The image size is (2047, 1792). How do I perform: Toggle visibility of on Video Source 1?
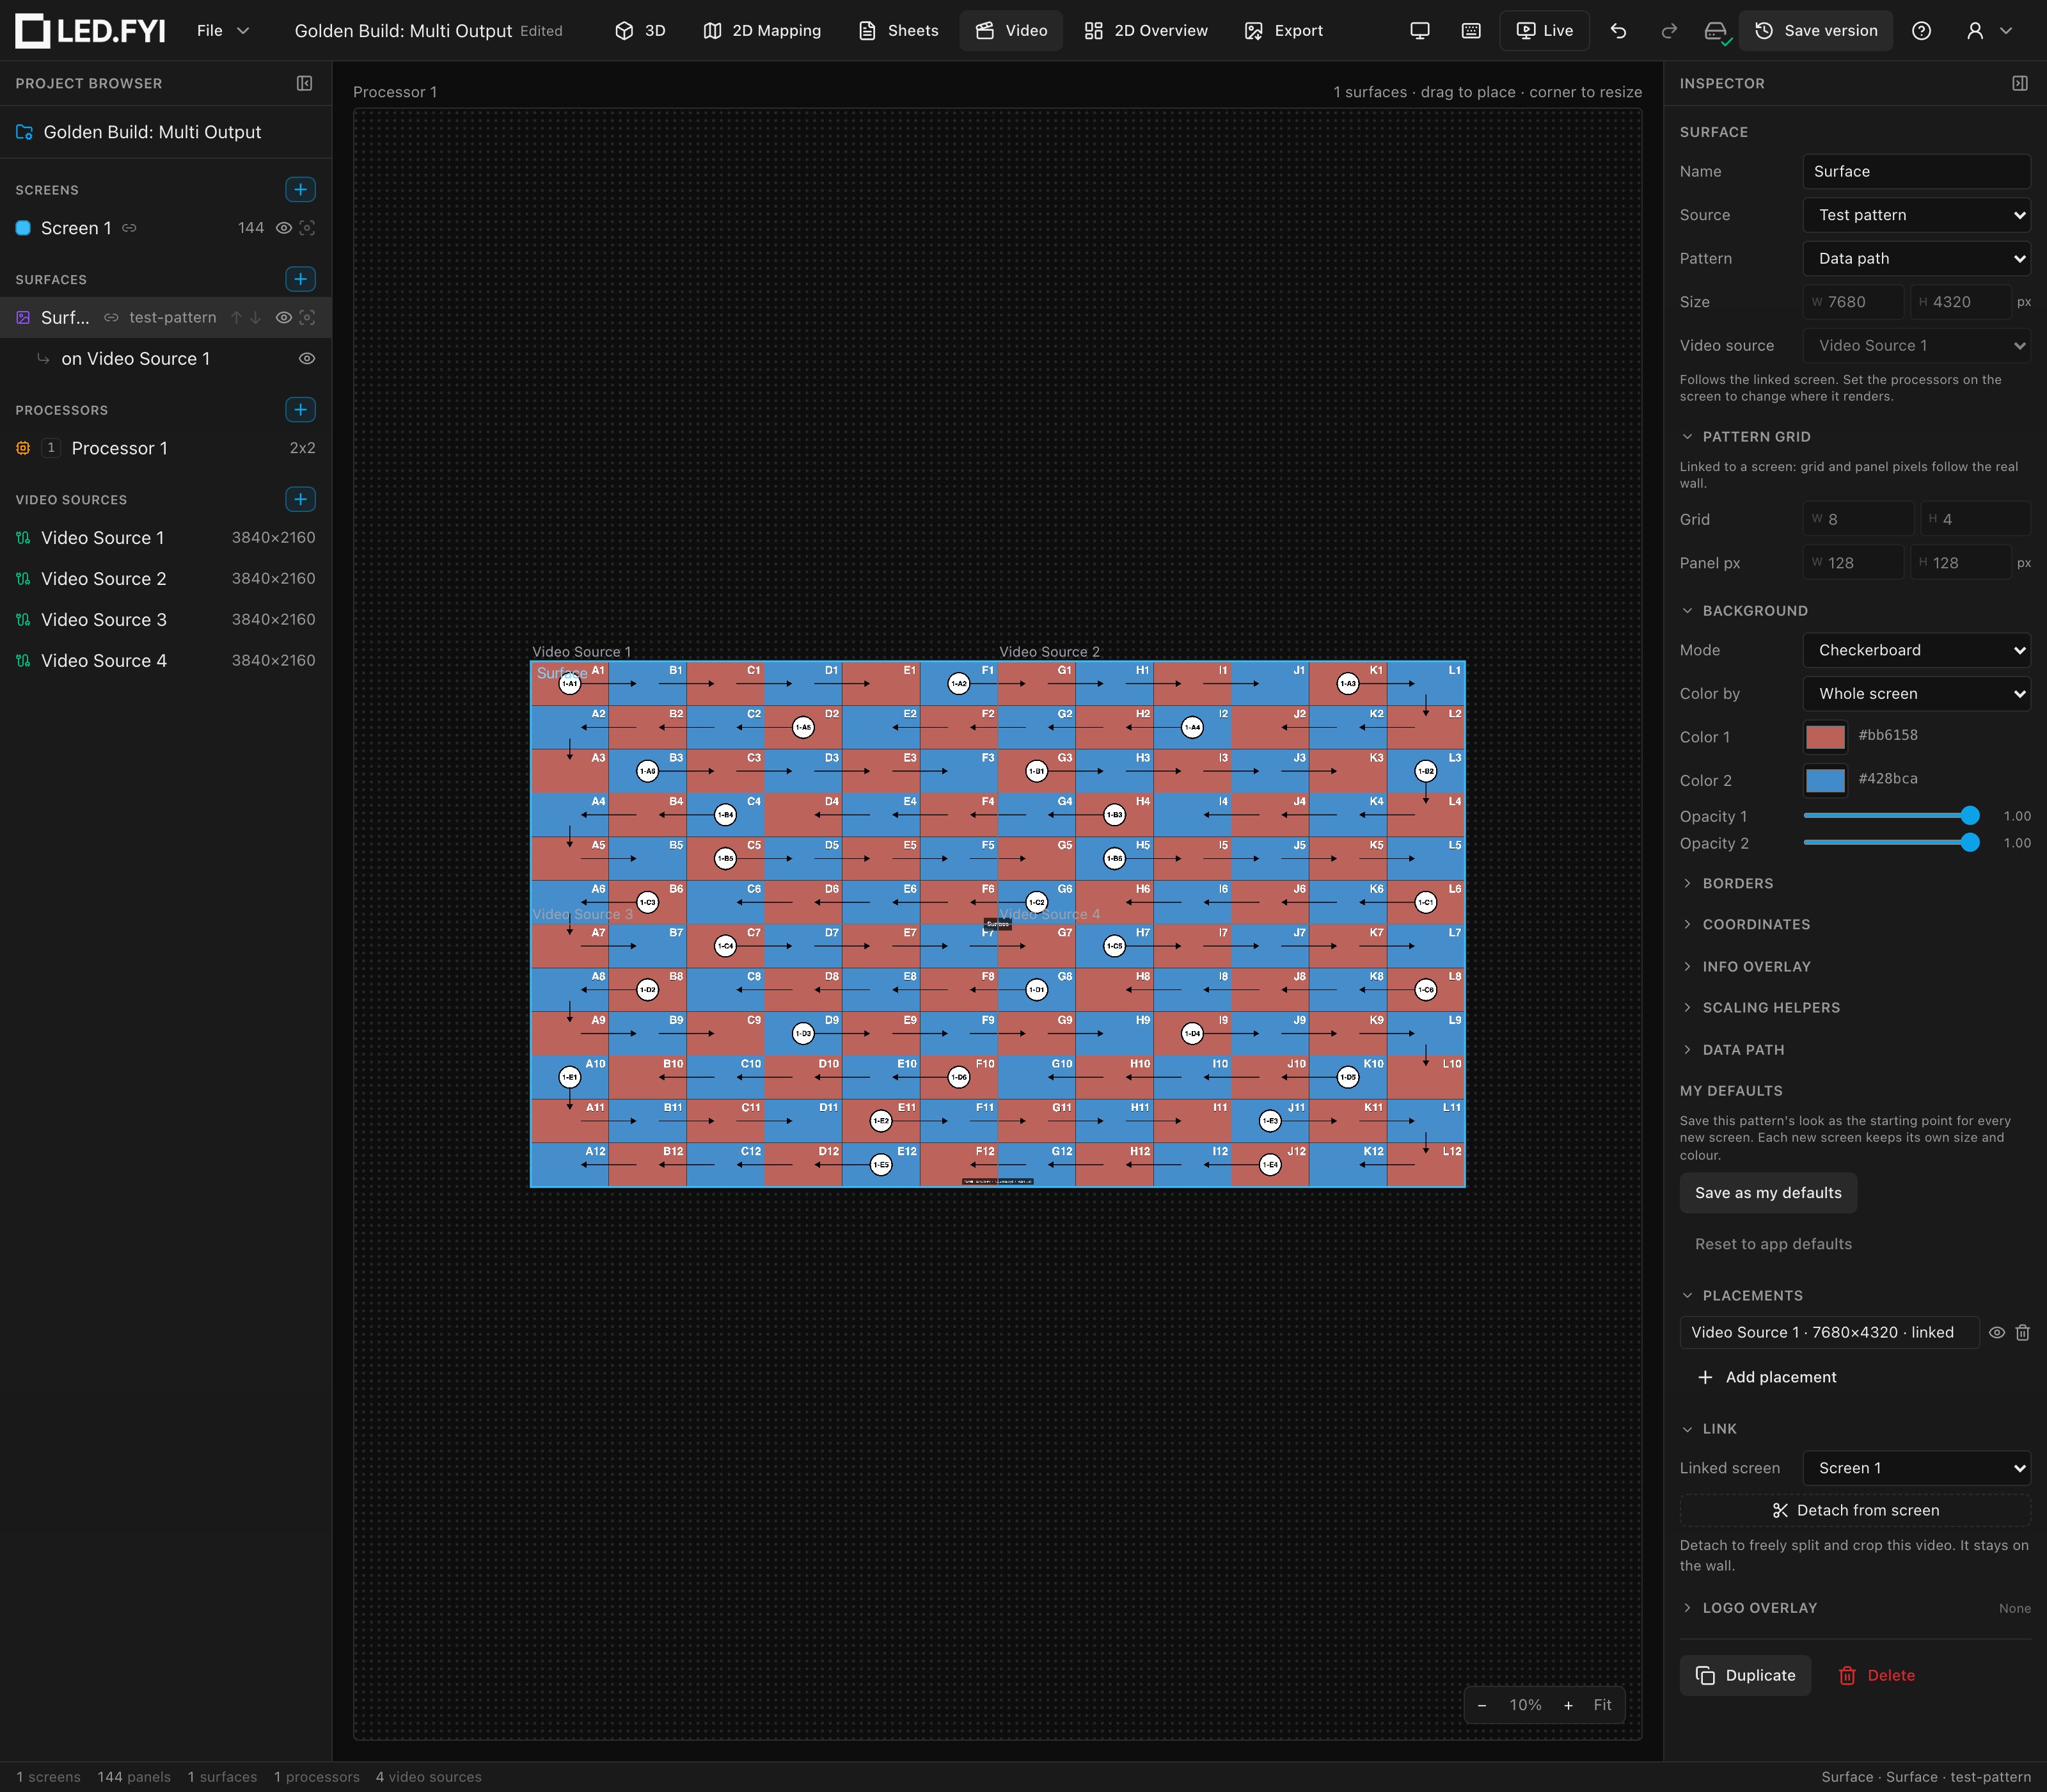pyautogui.click(x=307, y=358)
